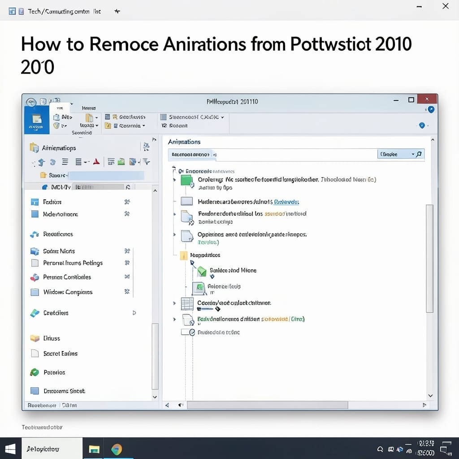Viewport: 459px width, 459px height.
Task: Click scroll-down arrow of main panel
Action: [x=430, y=396]
